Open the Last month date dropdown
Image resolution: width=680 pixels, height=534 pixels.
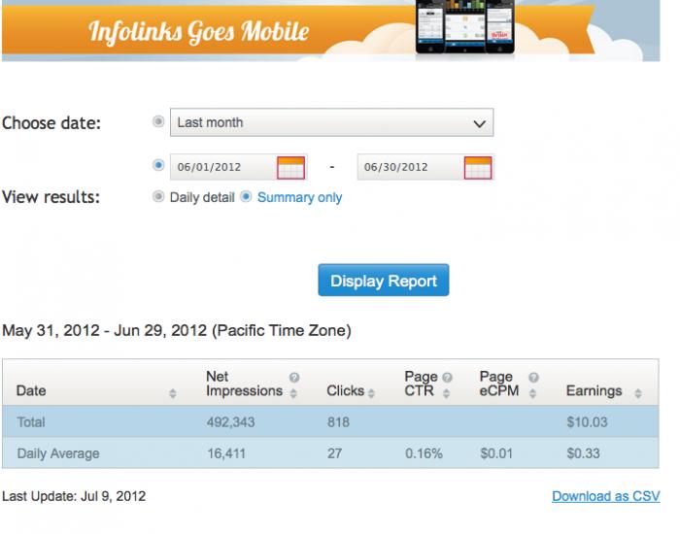[x=332, y=122]
